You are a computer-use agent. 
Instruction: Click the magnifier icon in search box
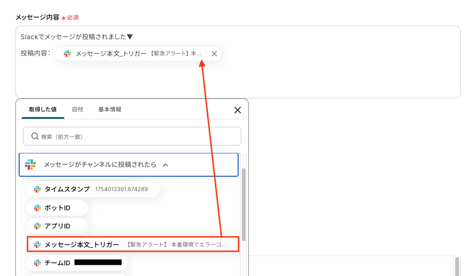pos(35,136)
